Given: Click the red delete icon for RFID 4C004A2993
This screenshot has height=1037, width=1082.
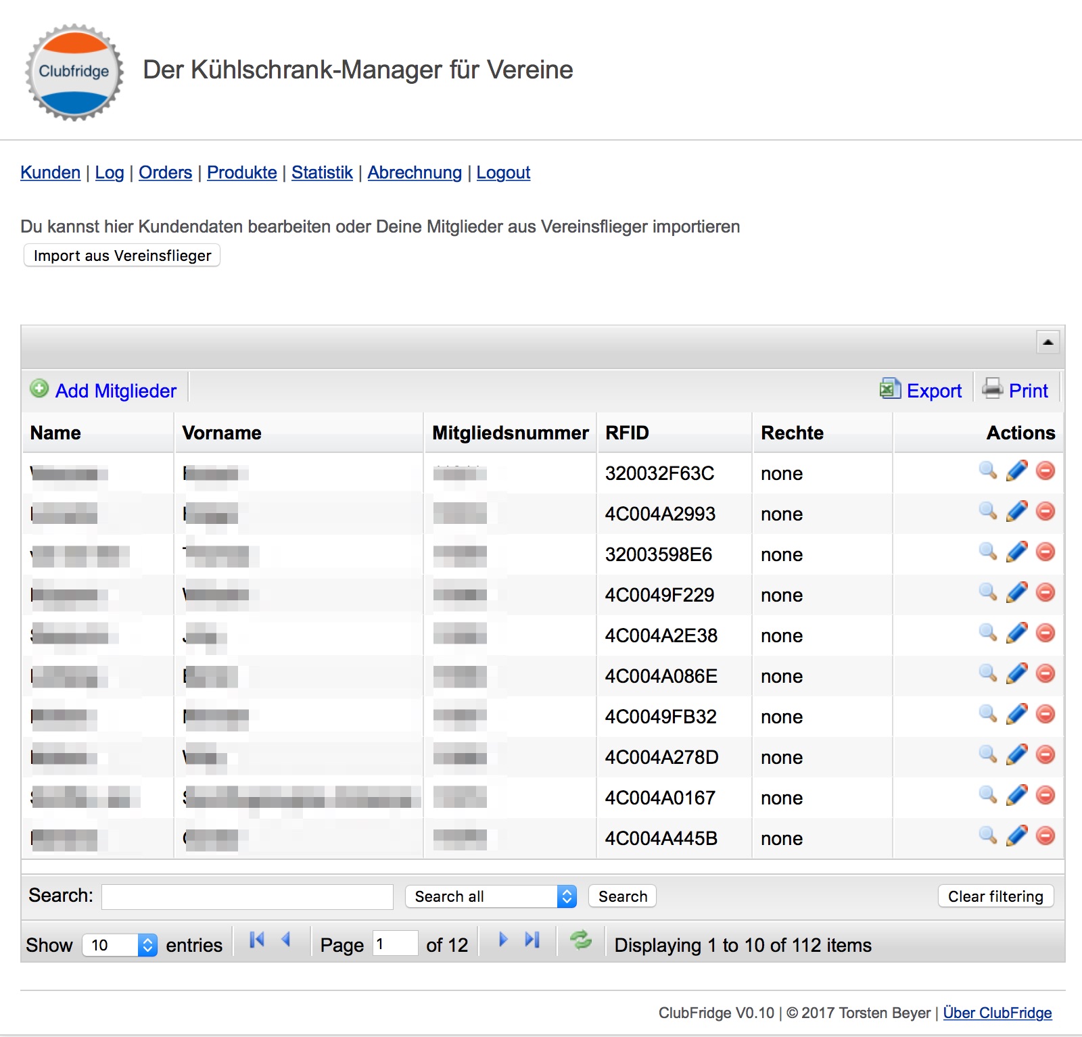Looking at the screenshot, I should point(1045,511).
